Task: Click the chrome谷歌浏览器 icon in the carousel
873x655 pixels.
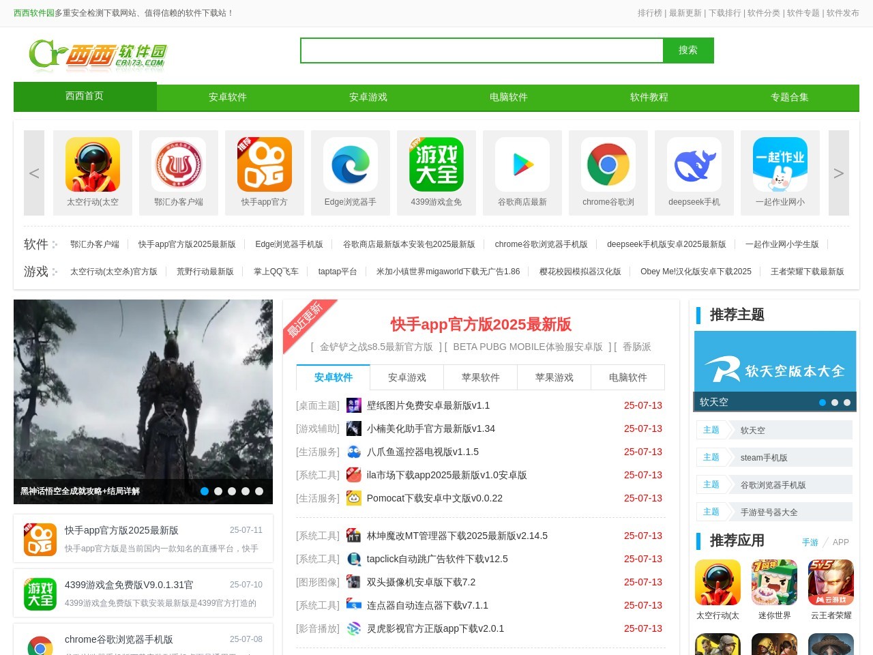Action: 608,164
